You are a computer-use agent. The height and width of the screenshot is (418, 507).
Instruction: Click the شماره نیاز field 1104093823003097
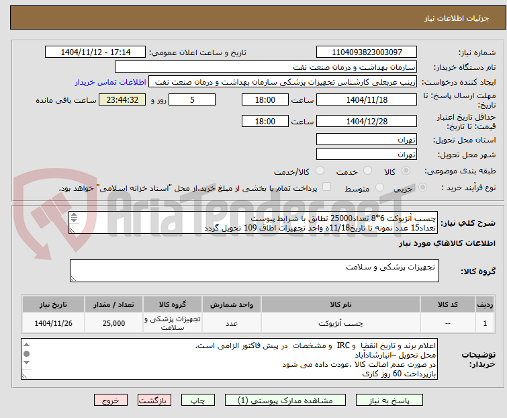pyautogui.click(x=367, y=52)
